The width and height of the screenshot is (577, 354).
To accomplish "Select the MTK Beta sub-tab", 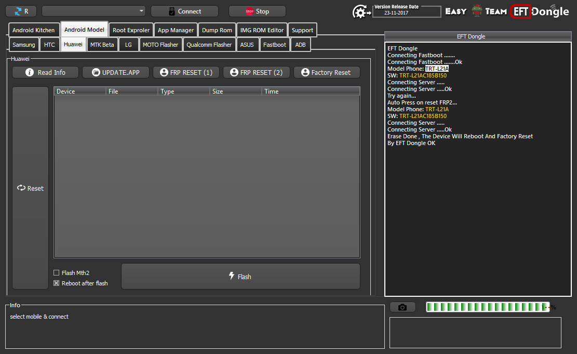I will 102,45.
